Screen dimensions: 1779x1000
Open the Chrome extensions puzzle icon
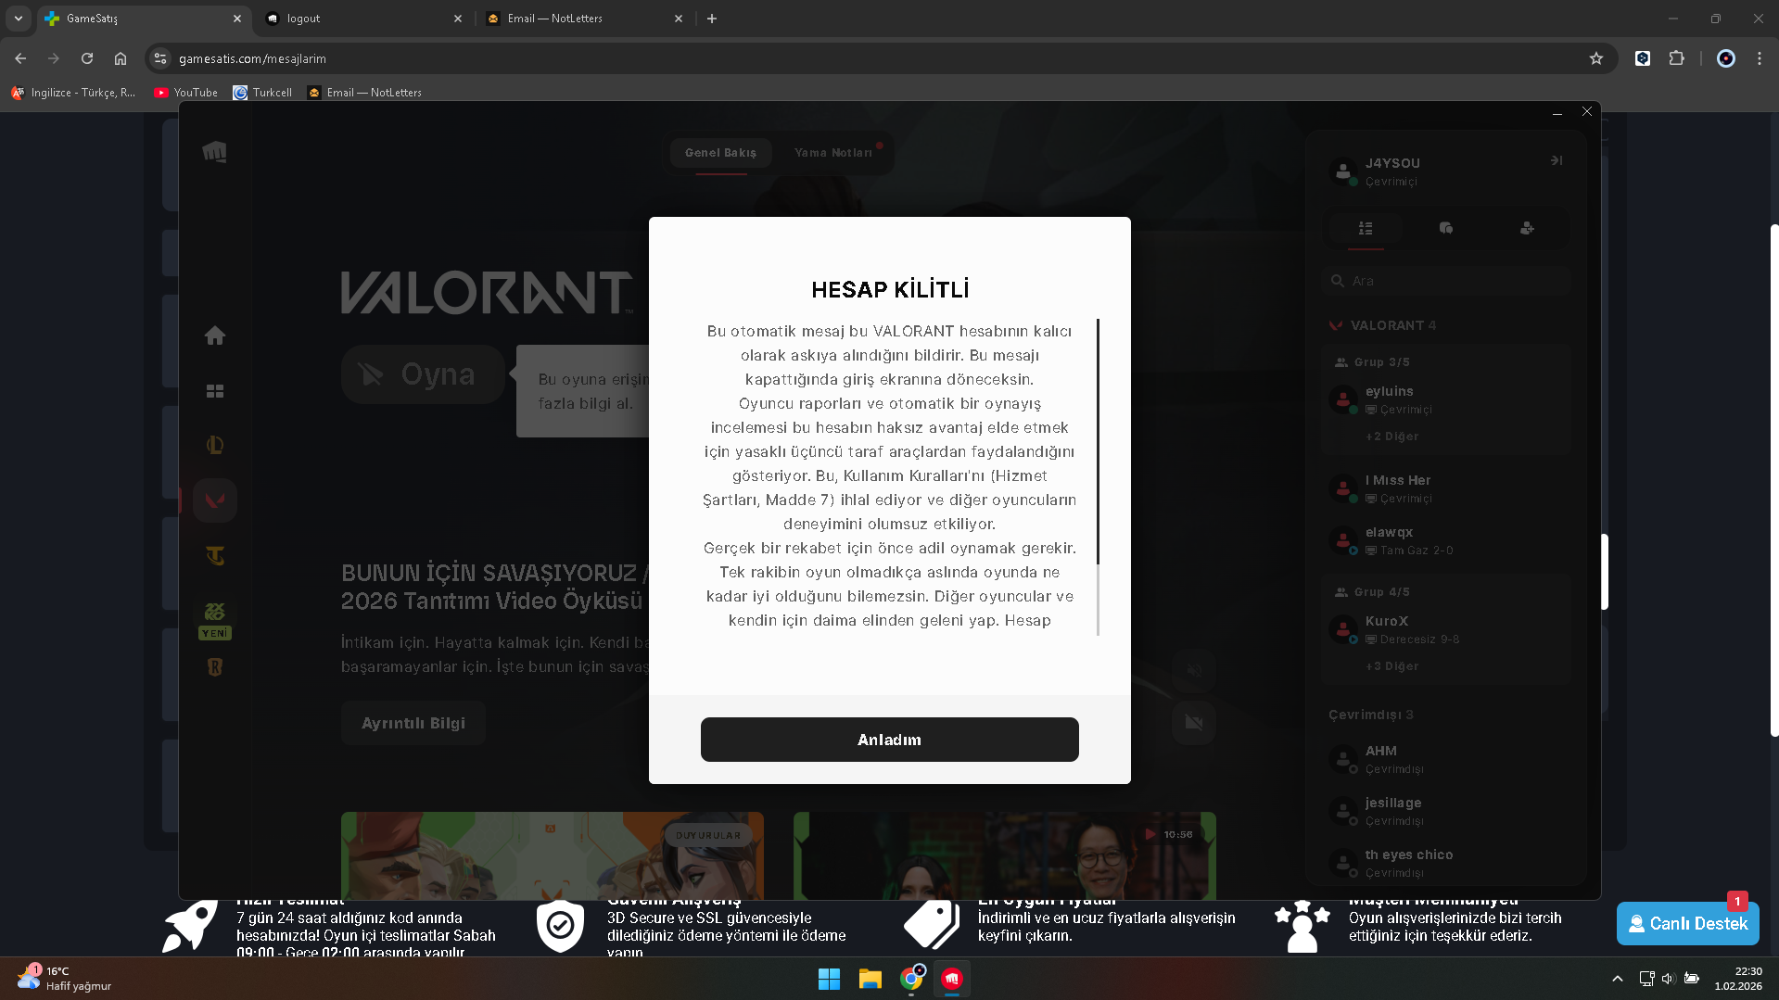(x=1677, y=58)
